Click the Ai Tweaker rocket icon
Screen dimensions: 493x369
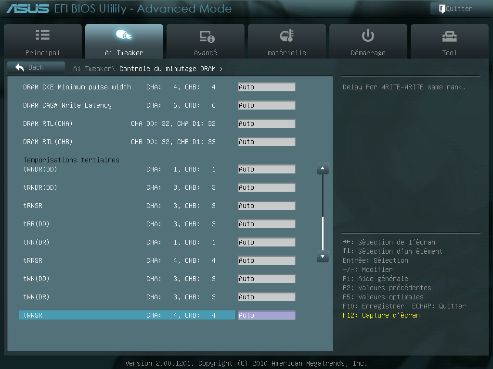coord(124,35)
